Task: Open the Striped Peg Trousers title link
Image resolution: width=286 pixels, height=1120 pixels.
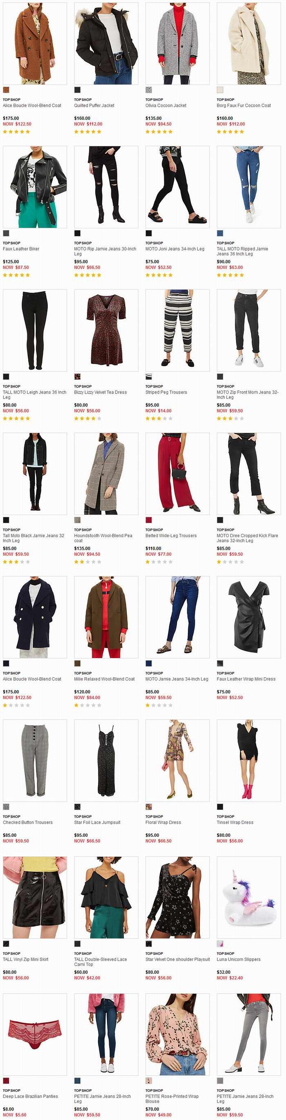Action: 166,392
